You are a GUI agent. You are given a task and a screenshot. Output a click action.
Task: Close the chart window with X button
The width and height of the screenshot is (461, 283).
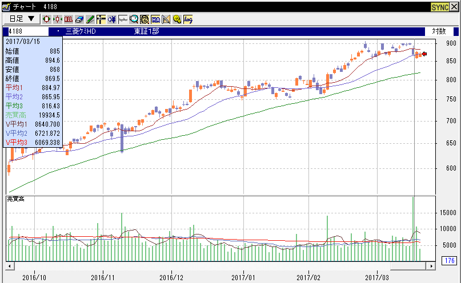click(x=454, y=6)
